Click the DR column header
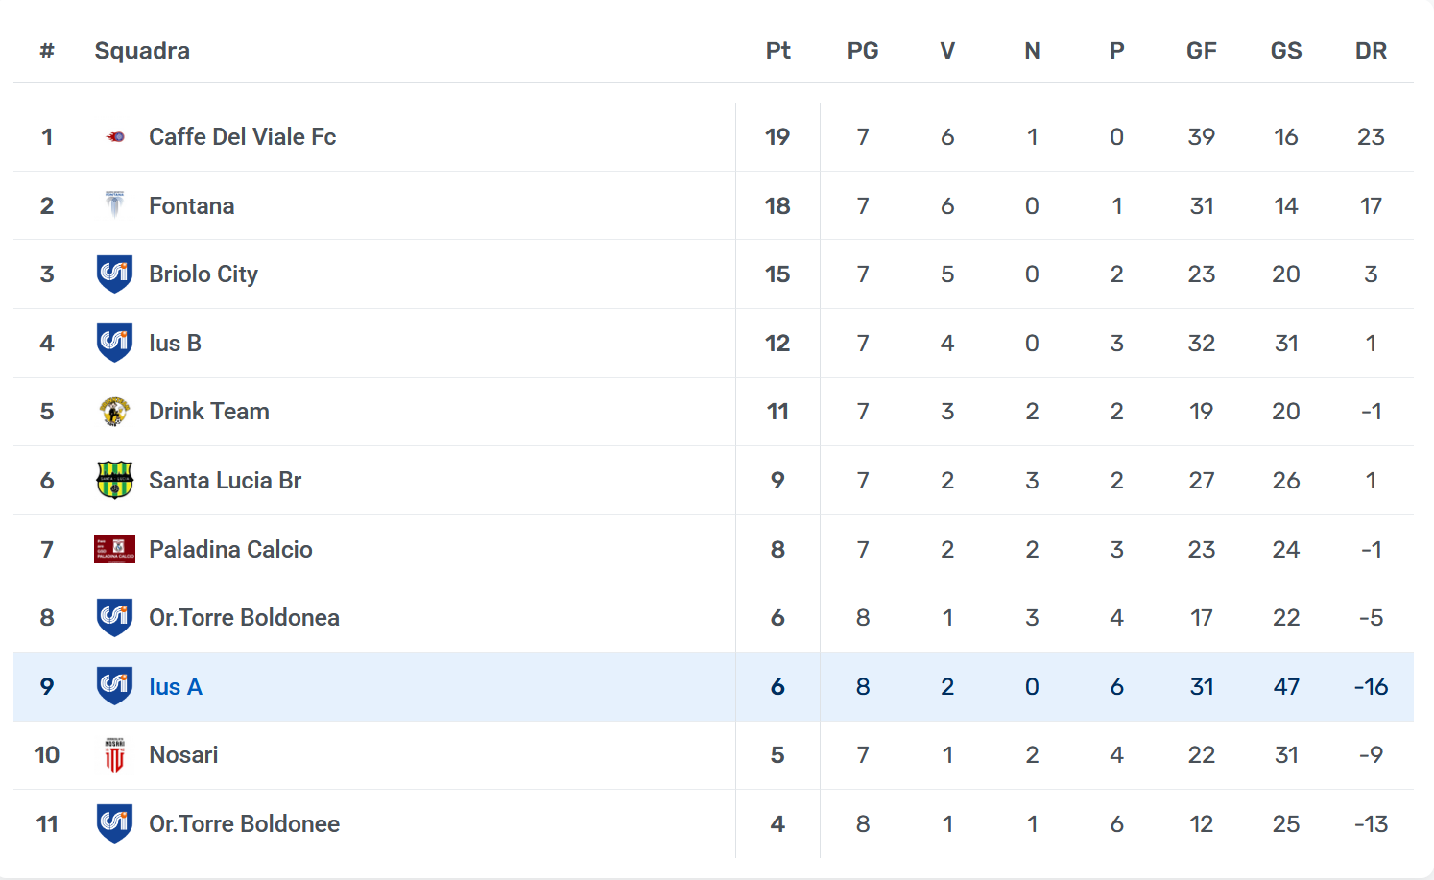The image size is (1434, 880). coord(1371,51)
